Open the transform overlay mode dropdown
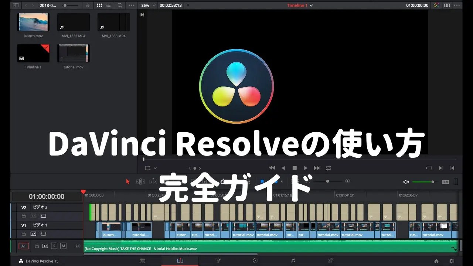This screenshot has width=473, height=266. click(x=155, y=168)
